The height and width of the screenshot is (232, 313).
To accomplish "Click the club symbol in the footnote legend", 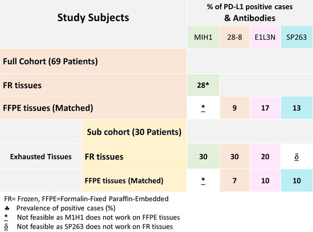I will click(x=7, y=209).
